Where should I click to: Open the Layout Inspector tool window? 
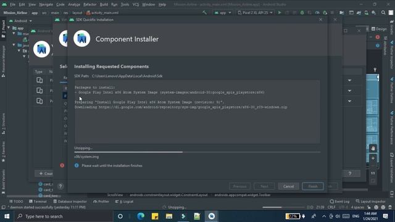pyautogui.click(x=370, y=202)
